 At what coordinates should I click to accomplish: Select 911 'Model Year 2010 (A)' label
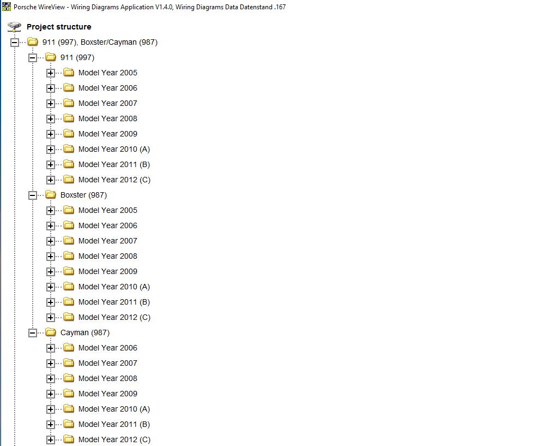[114, 149]
